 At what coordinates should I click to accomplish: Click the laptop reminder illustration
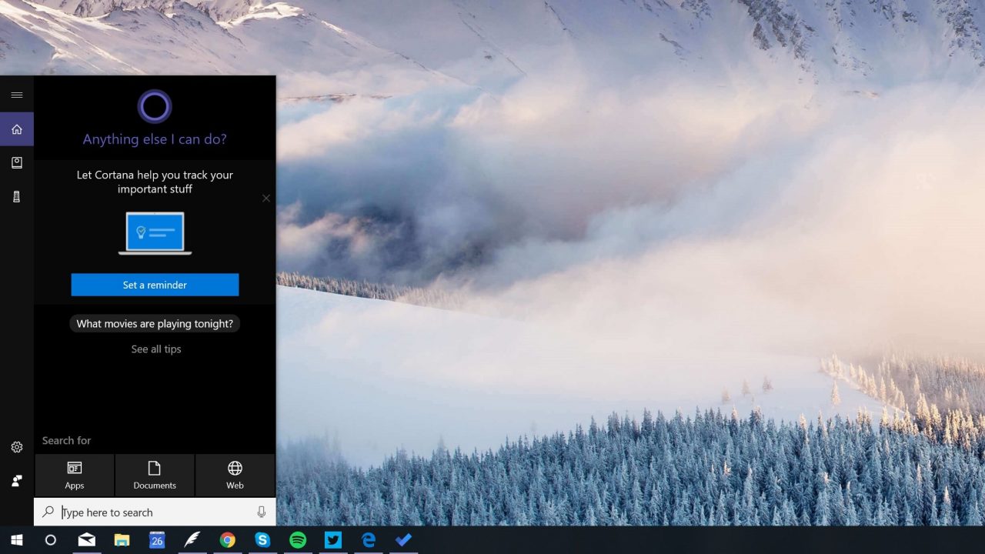[x=155, y=233]
